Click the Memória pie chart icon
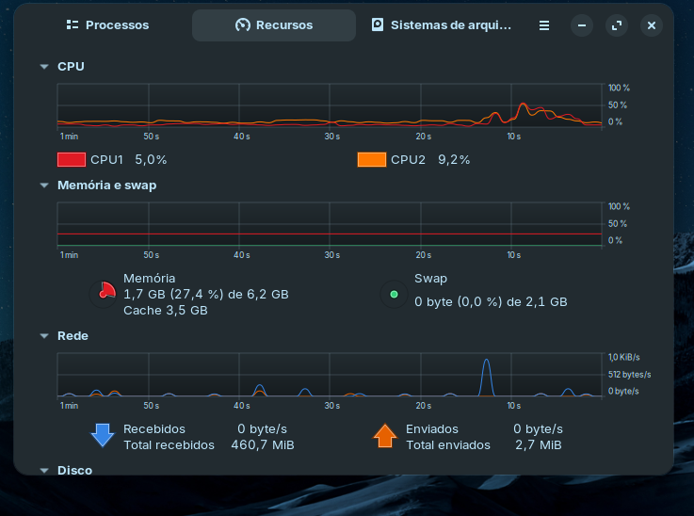Image resolution: width=694 pixels, height=516 pixels. pyautogui.click(x=104, y=295)
